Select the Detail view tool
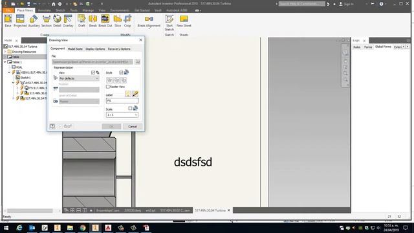Image resolution: width=414 pixels, height=233 pixels. coord(57,21)
